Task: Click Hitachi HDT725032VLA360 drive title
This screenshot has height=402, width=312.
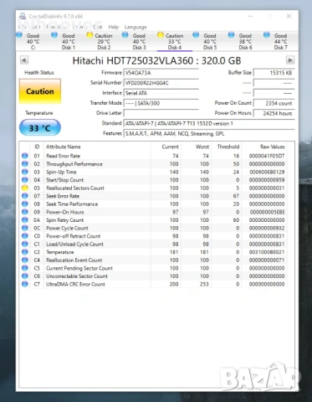Action: (156, 60)
